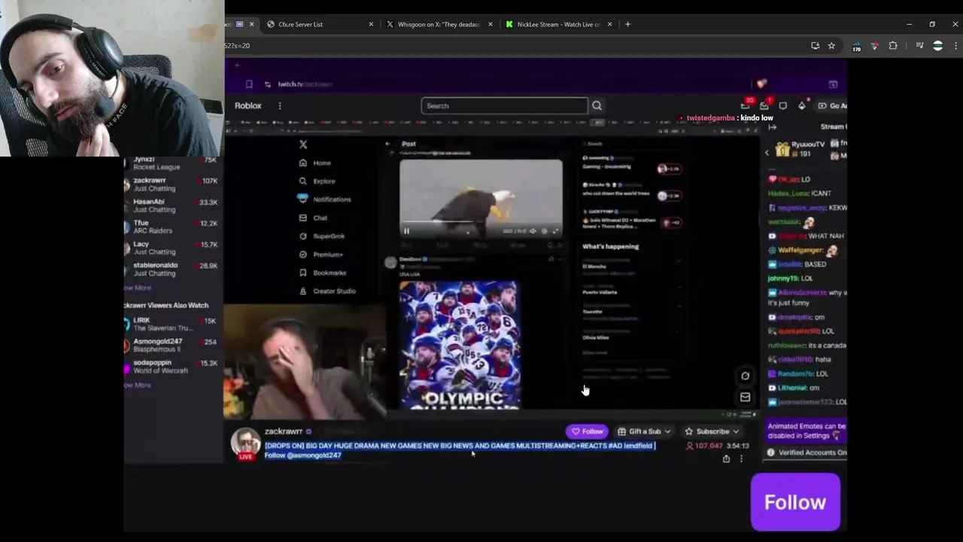Viewport: 963px width, 542px height.
Task: Close the NickLee Stream tab
Action: 609,24
